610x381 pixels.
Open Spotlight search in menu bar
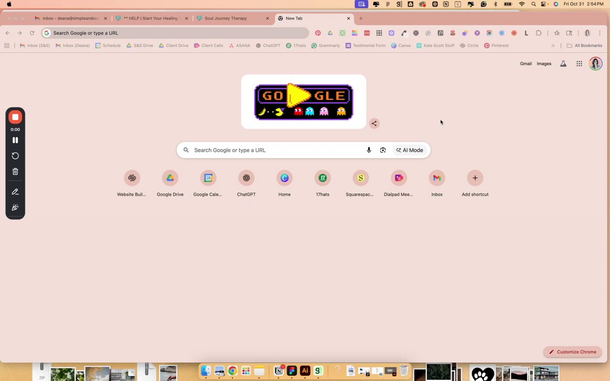coord(533,4)
